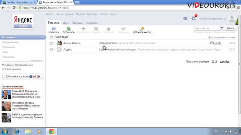The height and width of the screenshot is (135, 241).
Task: Select Входящие folder in sidebar
Action: click(23, 37)
